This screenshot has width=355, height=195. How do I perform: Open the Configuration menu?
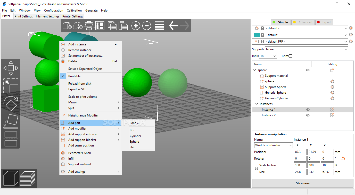54,11
